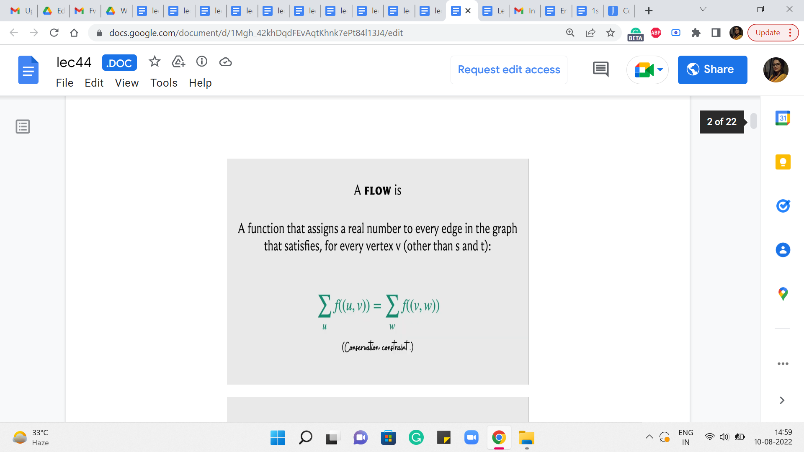Open the Tools menu

164,83
